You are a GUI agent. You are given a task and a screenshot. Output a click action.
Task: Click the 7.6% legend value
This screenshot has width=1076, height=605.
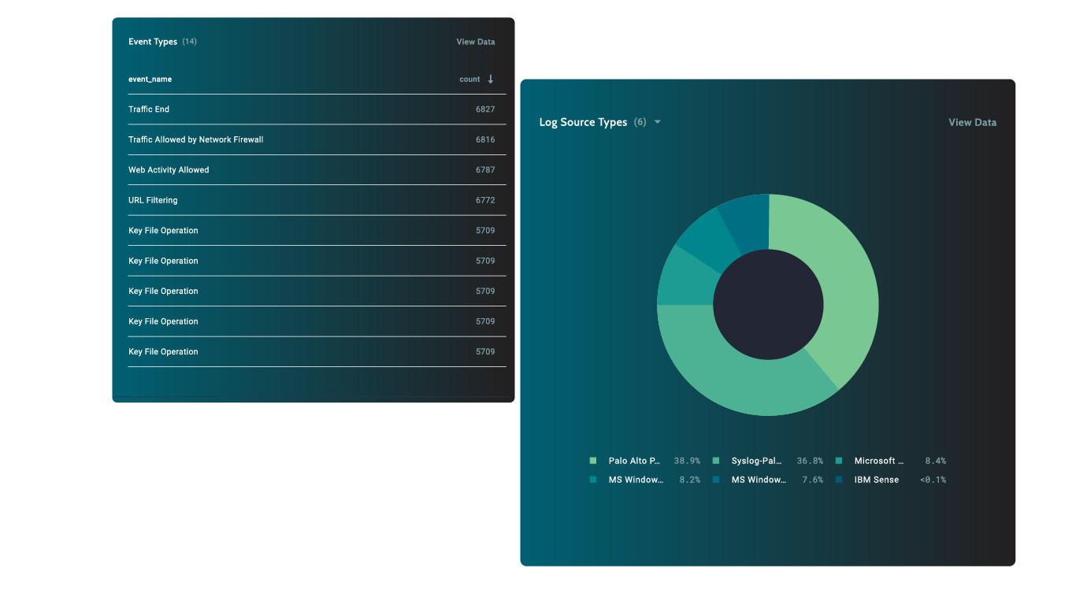pyautogui.click(x=813, y=480)
